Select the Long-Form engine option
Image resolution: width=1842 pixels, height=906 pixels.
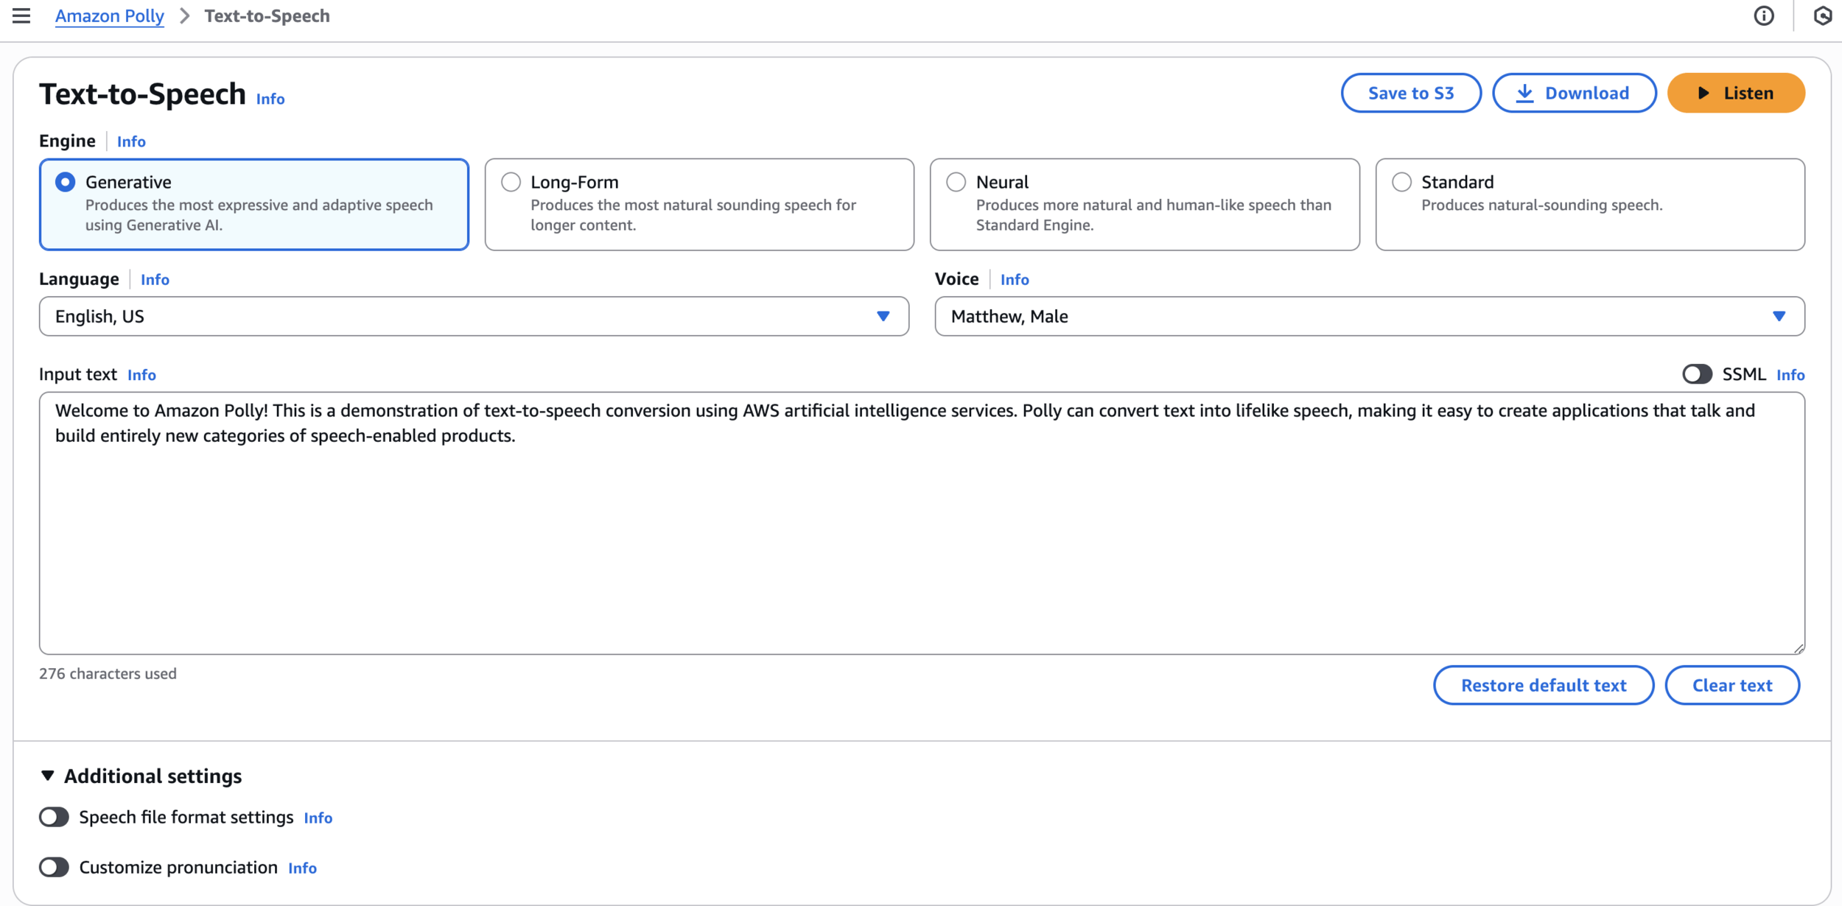click(x=511, y=182)
